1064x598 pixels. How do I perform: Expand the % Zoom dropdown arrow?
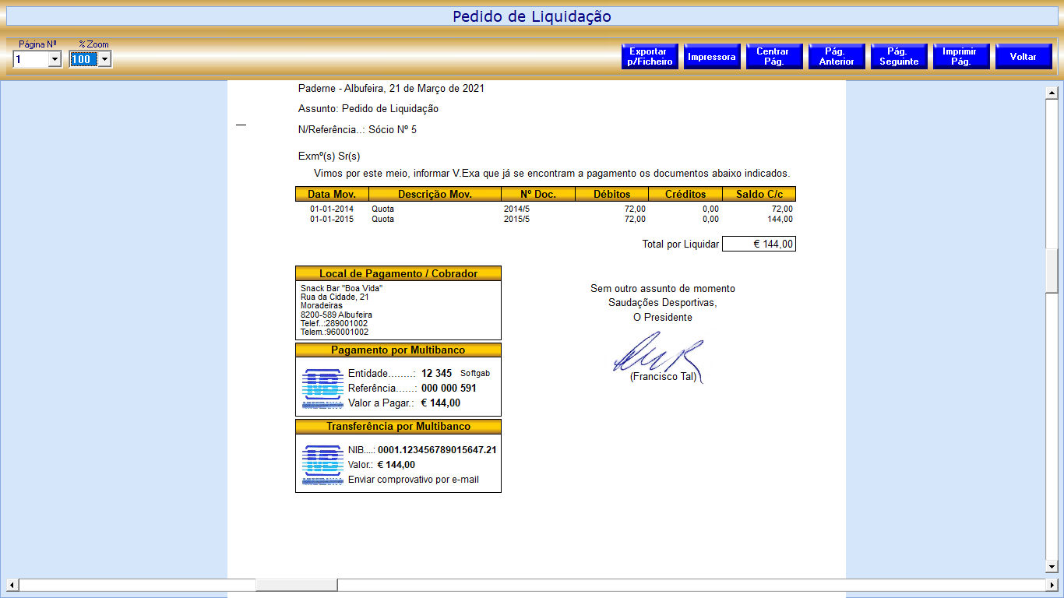point(104,59)
